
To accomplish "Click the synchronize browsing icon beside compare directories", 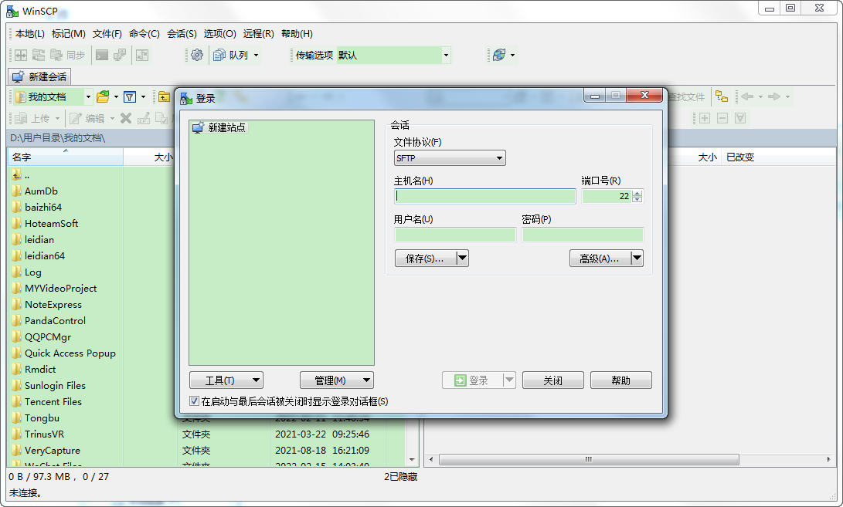I will 38,55.
